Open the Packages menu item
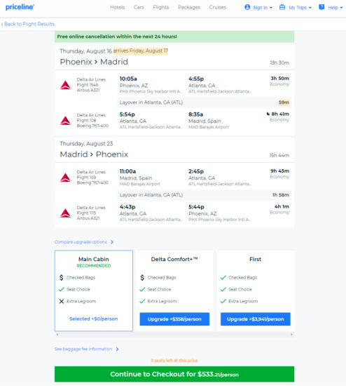 click(189, 7)
